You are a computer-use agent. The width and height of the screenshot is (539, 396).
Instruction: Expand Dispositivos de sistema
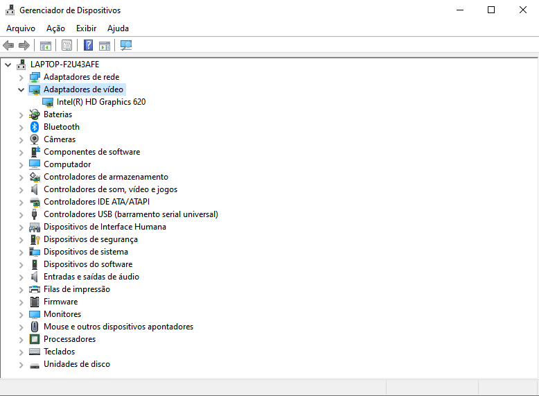(x=21, y=252)
